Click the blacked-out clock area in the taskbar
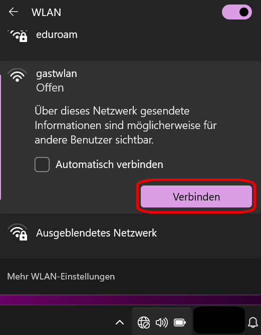The height and width of the screenshot is (335, 261). [219, 320]
